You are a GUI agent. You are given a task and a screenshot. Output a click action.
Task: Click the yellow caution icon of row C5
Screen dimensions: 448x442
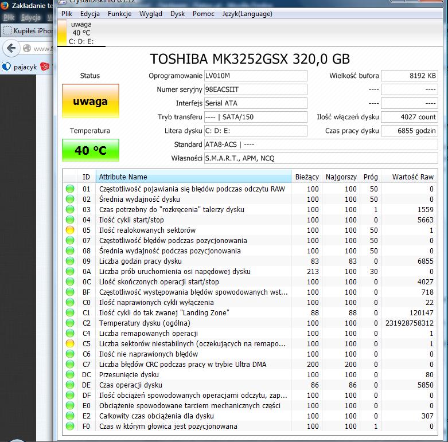coord(70,343)
